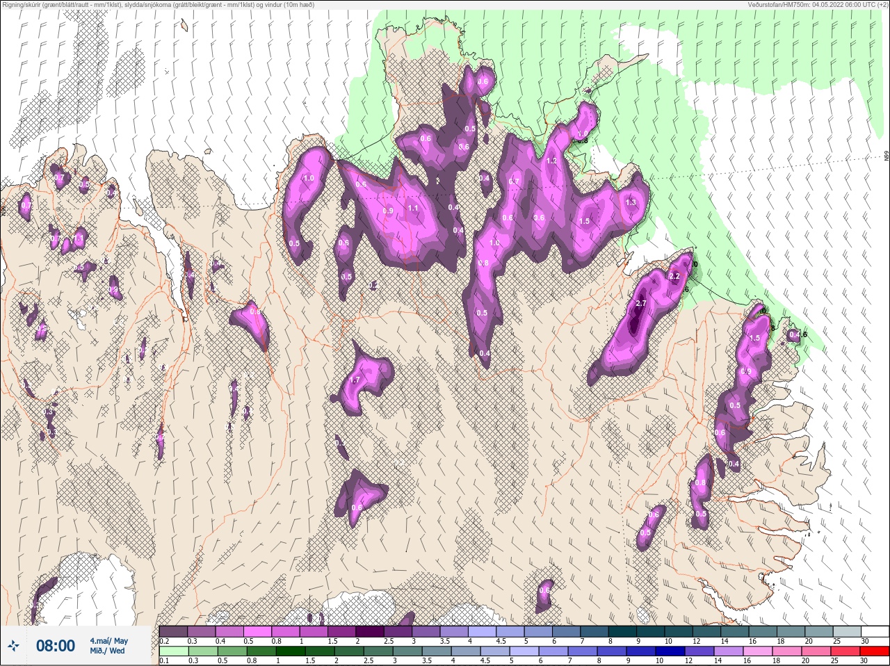Click the Veðurstofan logo icon beside 08:00
The width and height of the screenshot is (890, 666).
click(13, 646)
